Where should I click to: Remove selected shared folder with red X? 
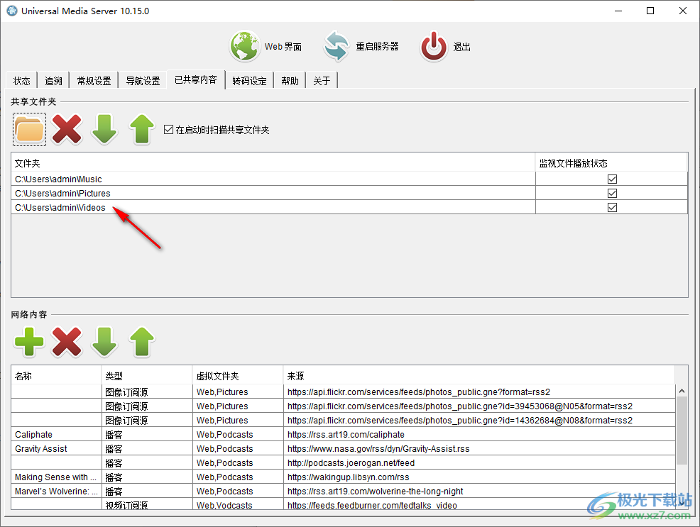[67, 129]
